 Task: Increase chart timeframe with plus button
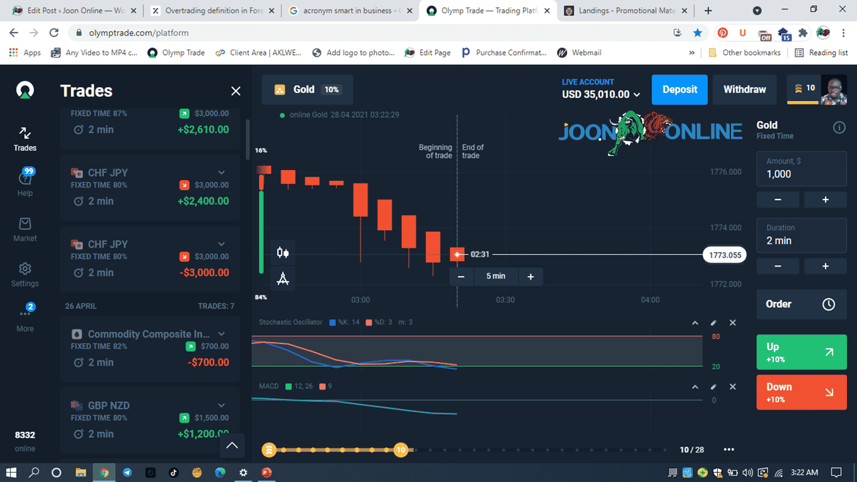(x=530, y=276)
